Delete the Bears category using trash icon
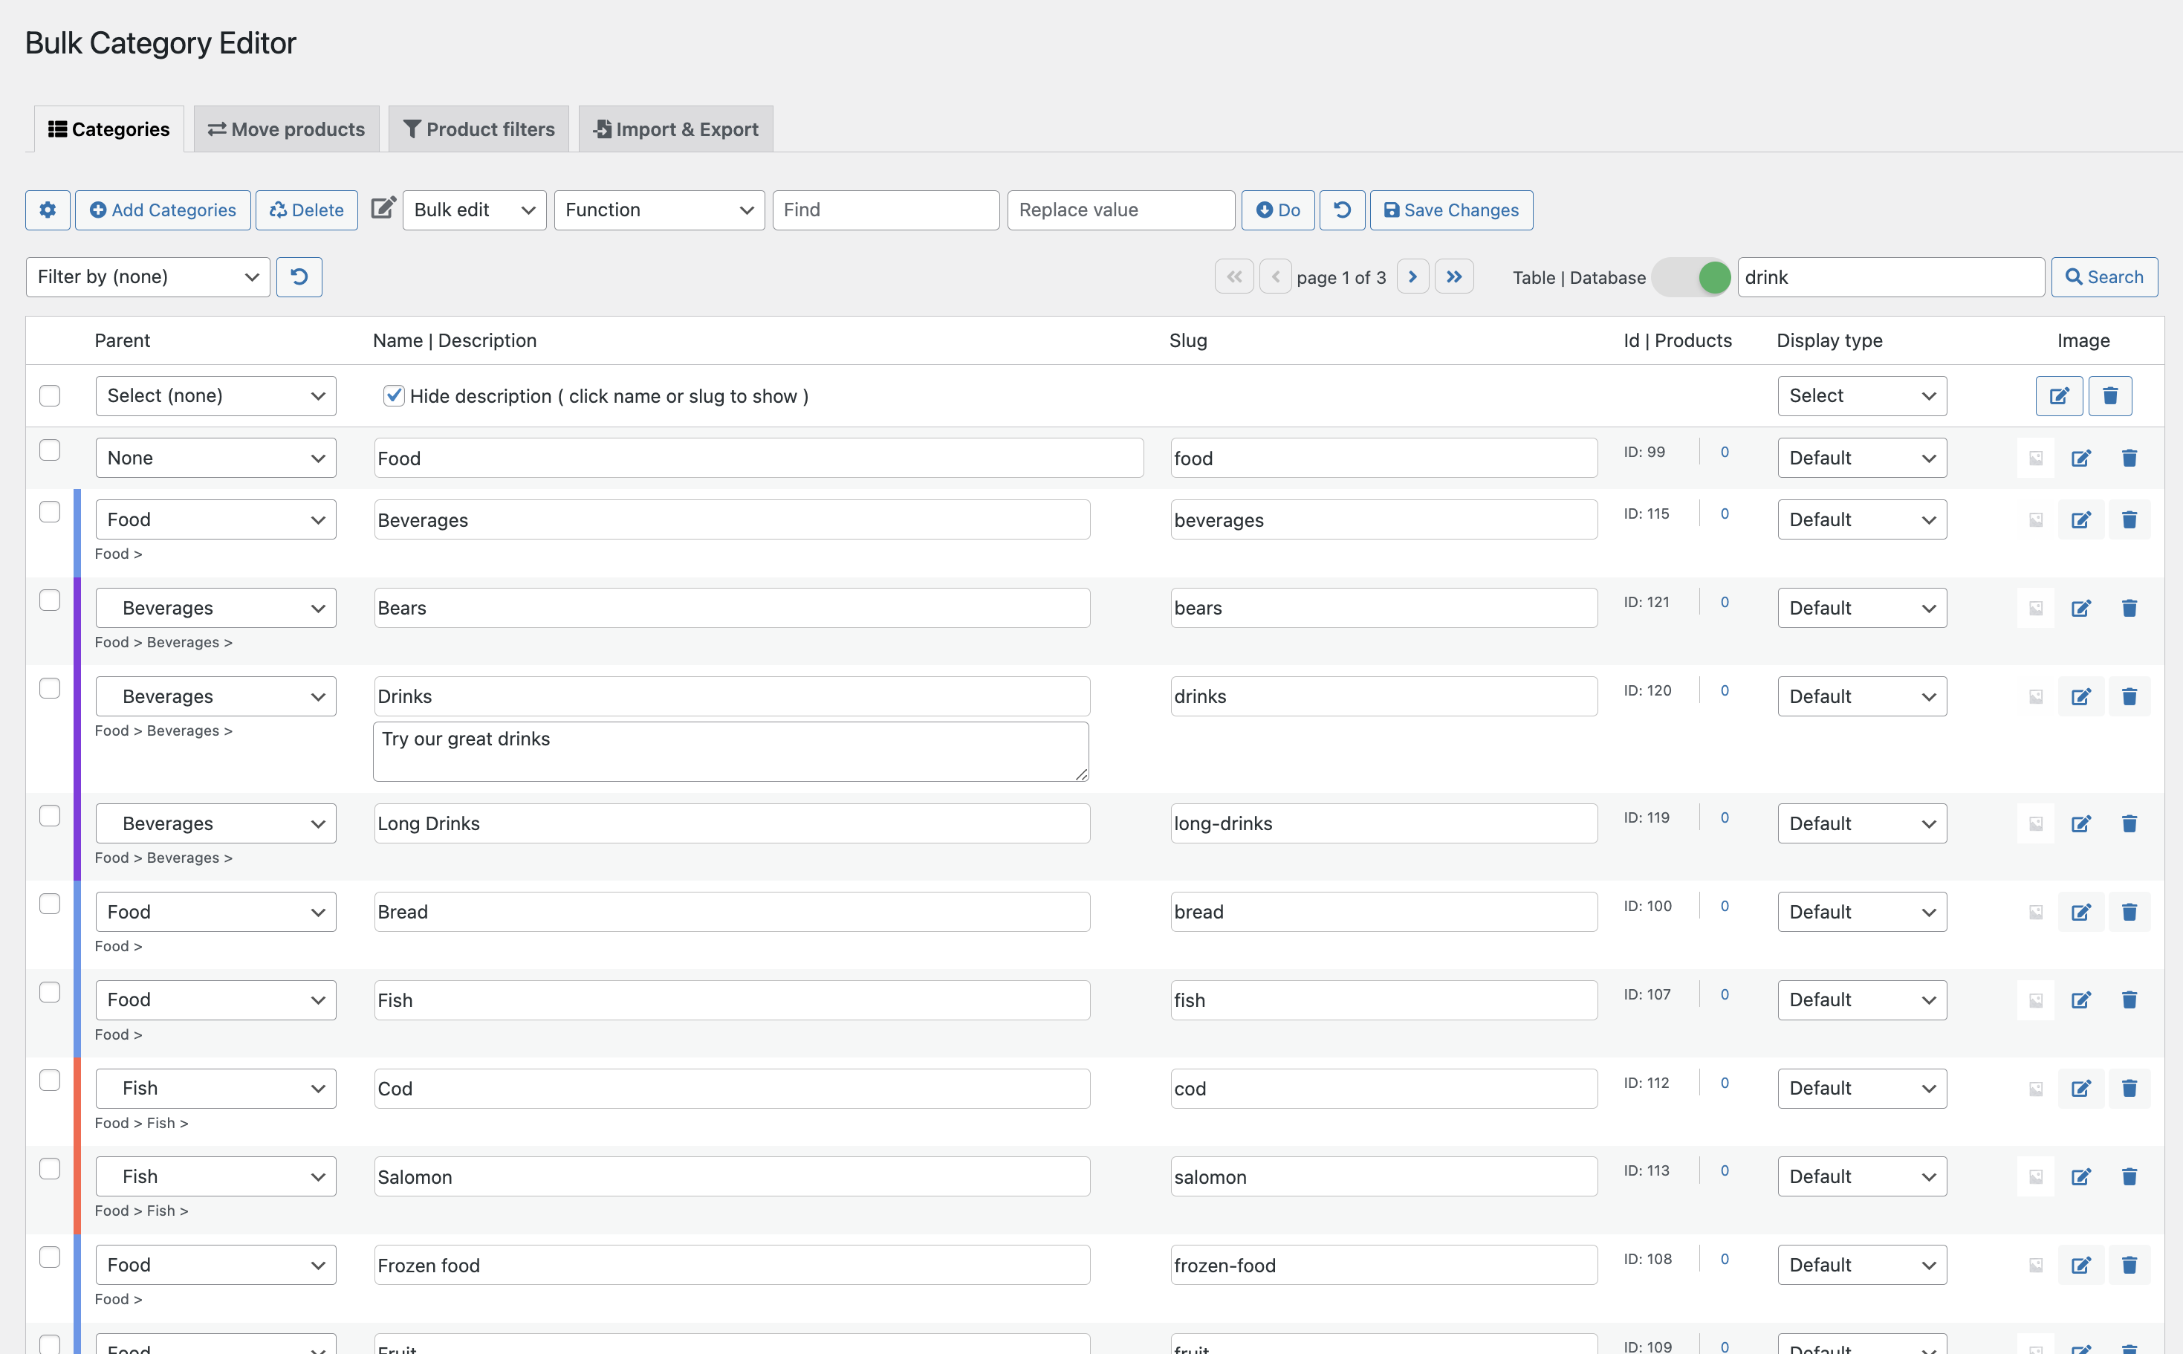 (2130, 607)
